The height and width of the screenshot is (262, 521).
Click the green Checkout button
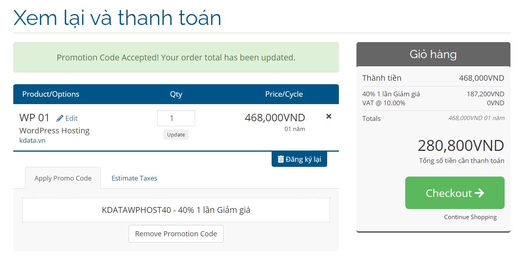point(455,193)
